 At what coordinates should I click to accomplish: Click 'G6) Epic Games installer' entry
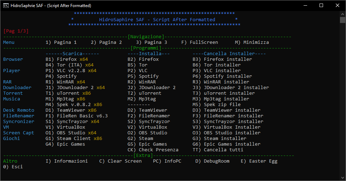tap(227, 144)
